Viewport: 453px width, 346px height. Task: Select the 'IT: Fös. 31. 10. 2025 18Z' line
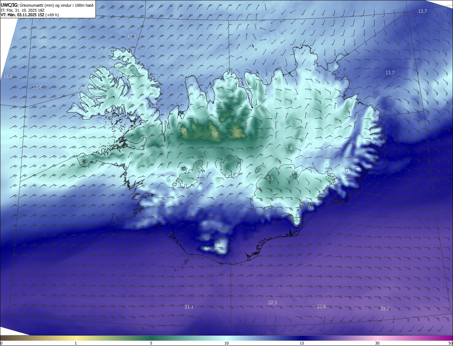23,10
